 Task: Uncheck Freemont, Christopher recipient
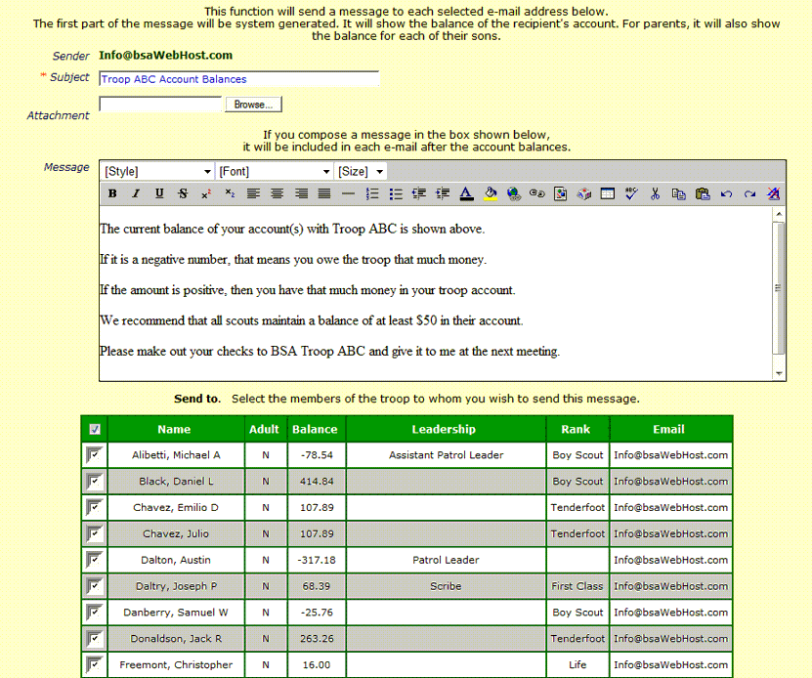point(95,665)
